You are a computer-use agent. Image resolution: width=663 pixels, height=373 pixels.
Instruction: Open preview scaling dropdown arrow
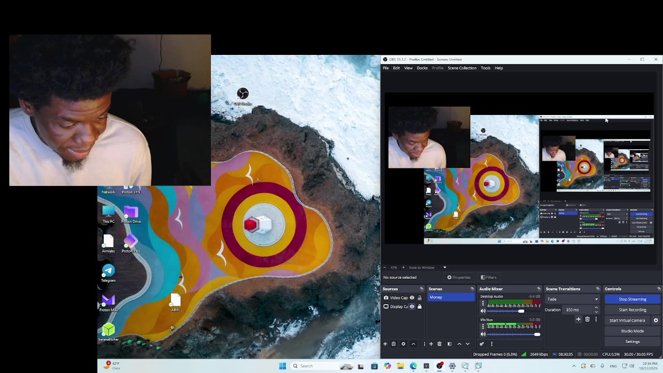click(x=444, y=267)
